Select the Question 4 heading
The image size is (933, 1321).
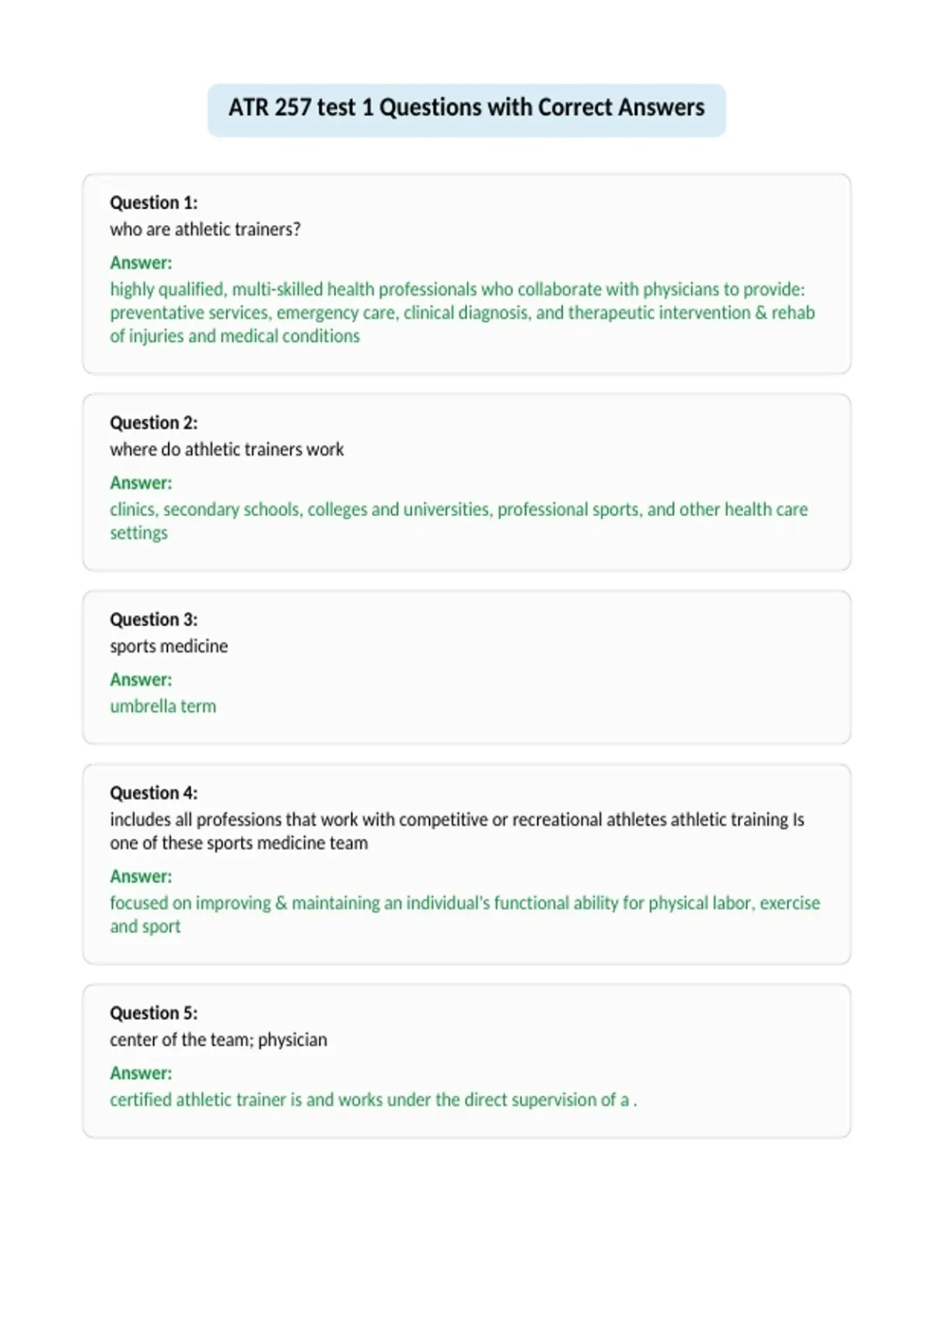(154, 793)
